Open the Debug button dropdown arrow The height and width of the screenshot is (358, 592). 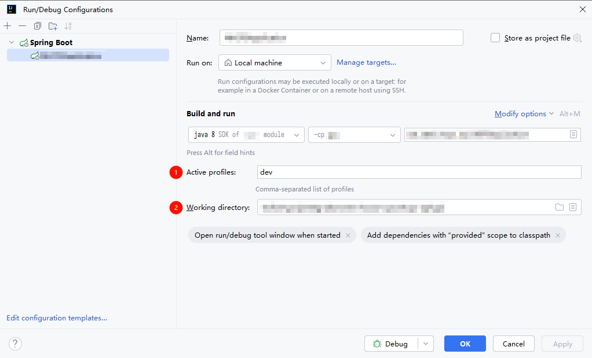[426, 344]
